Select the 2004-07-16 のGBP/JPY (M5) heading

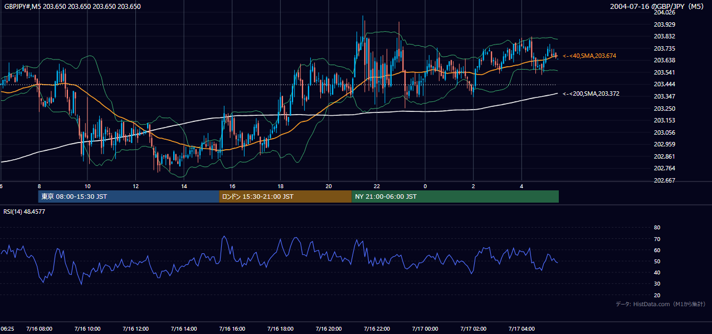[x=658, y=7]
